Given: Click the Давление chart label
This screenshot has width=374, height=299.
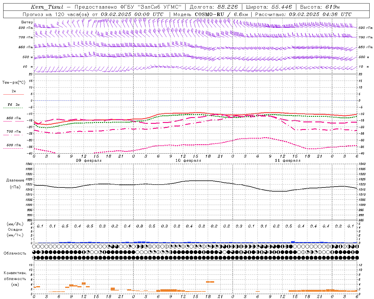Looking at the screenshot, I should point(15,180).
